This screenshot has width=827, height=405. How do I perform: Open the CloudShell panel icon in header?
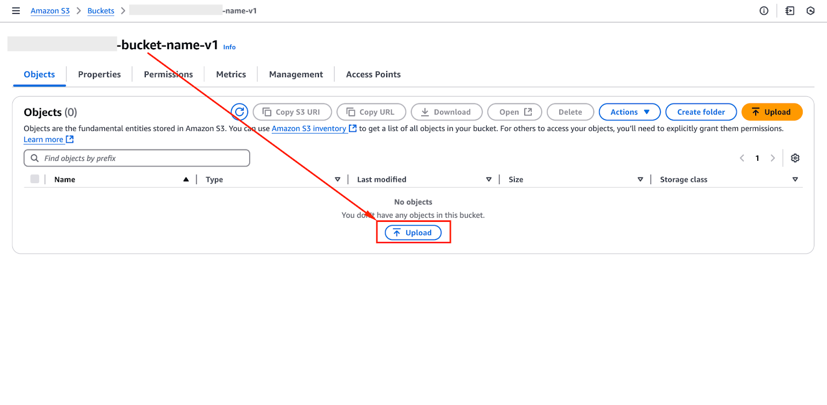(x=790, y=11)
